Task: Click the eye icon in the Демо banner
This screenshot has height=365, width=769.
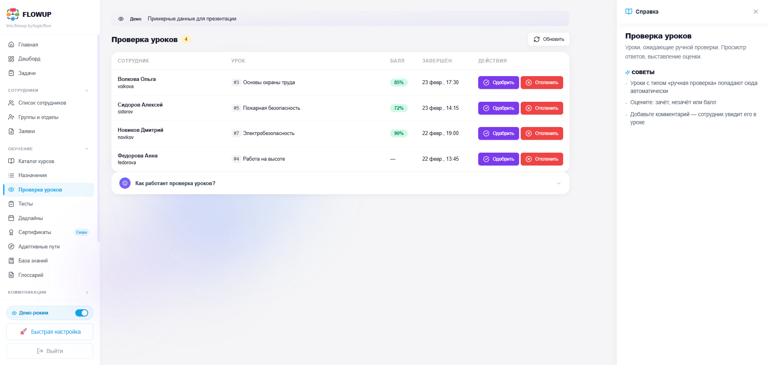Action: click(121, 19)
